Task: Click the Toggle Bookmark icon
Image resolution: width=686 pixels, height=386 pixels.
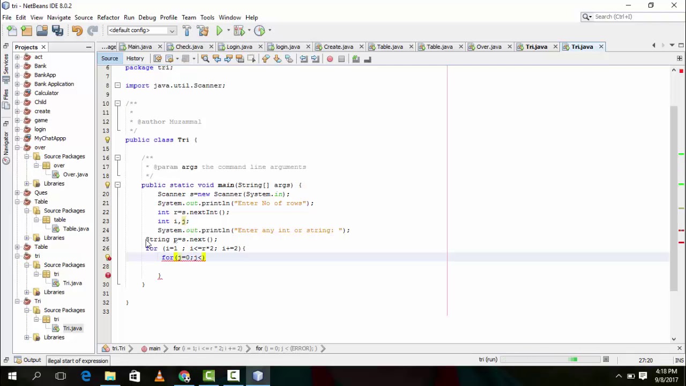Action: pos(289,59)
